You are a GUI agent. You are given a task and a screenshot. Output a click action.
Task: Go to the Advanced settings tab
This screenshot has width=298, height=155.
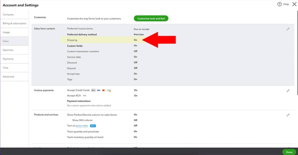pos(8,77)
